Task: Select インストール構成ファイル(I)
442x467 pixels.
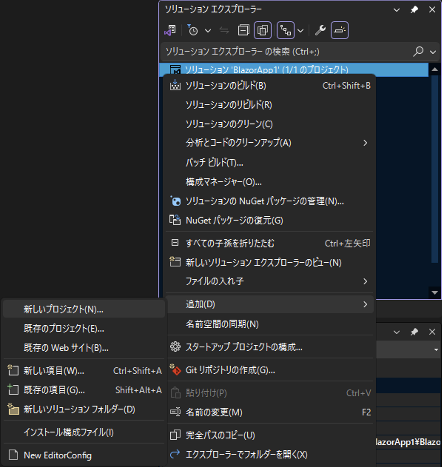Action: pos(84,432)
